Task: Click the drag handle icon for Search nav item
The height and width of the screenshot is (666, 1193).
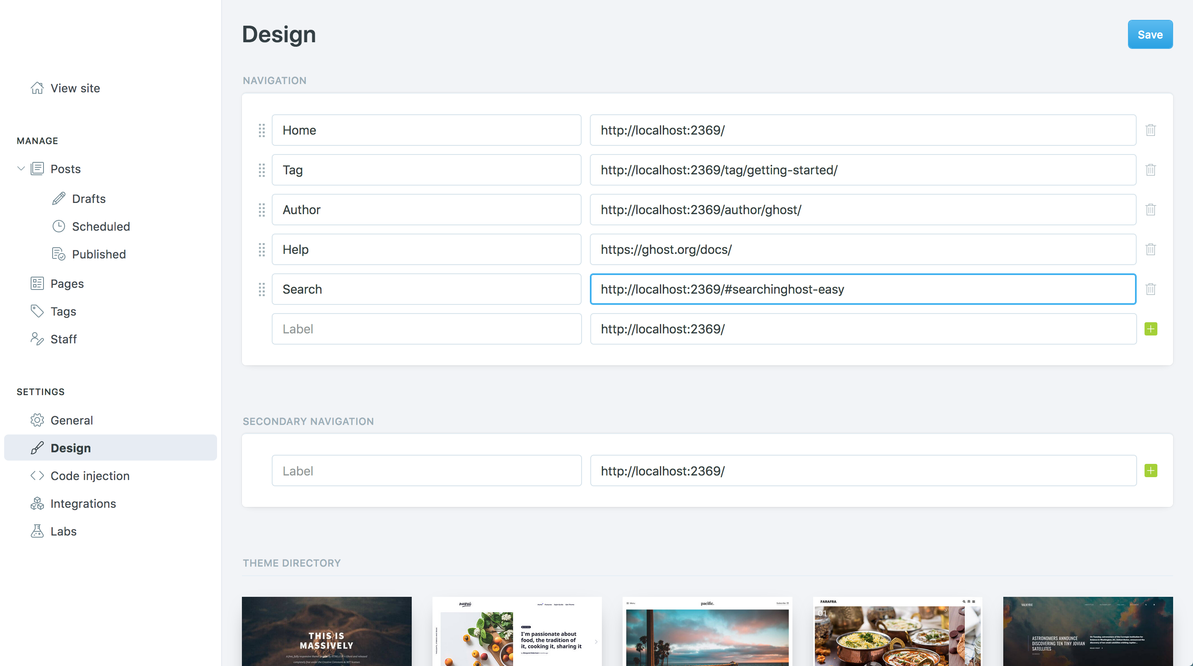Action: (x=261, y=288)
